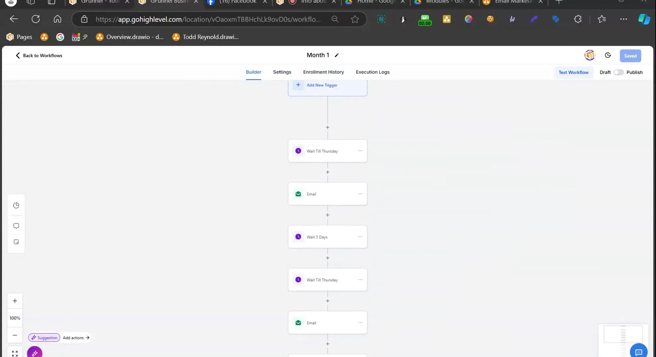Click the address bar URL
Image resolution: width=656 pixels, height=357 pixels.
(x=208, y=19)
